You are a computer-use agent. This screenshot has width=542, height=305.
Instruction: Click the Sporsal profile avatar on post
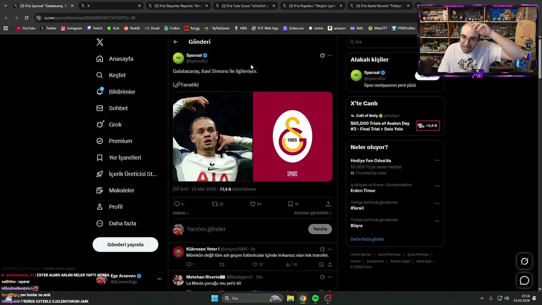coord(178,58)
